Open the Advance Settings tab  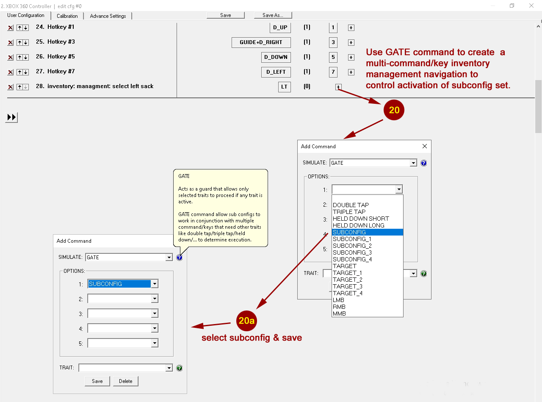click(x=108, y=16)
